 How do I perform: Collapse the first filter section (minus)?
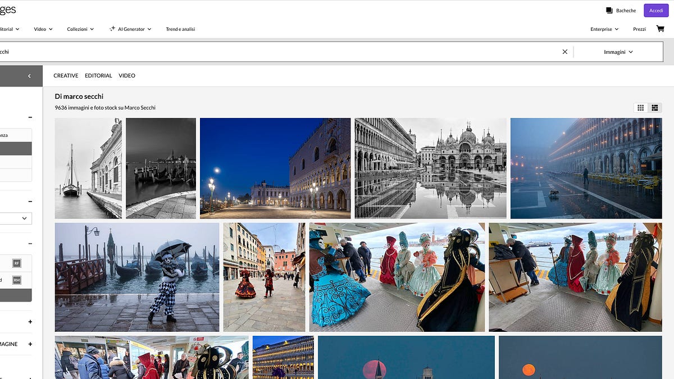[30, 117]
